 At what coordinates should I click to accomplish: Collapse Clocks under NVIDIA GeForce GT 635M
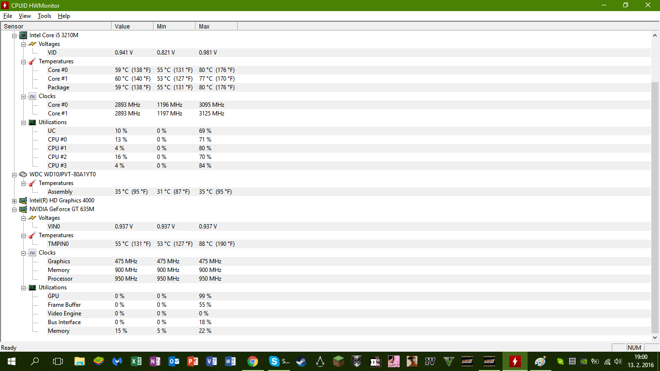click(x=24, y=253)
